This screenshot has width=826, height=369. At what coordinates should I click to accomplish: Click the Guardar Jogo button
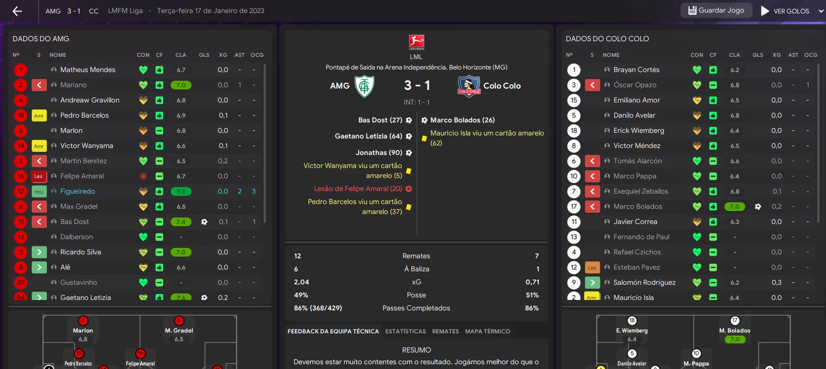click(716, 10)
